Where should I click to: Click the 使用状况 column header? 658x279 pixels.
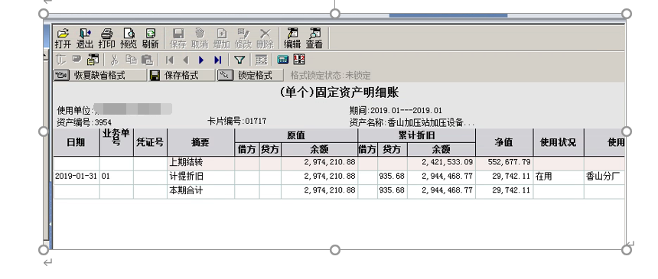[x=558, y=142]
